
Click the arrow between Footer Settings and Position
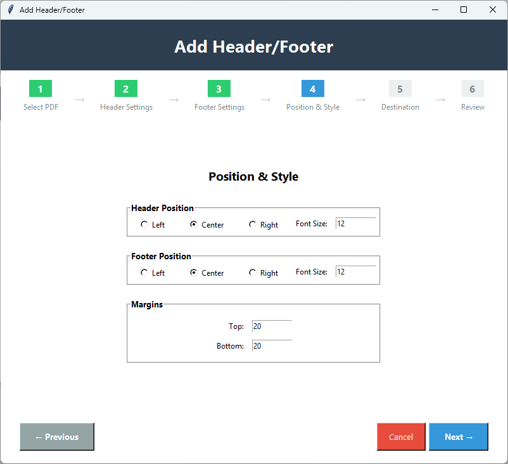coord(266,100)
